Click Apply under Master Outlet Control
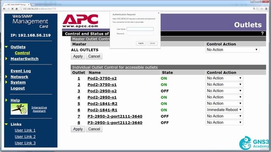Viewport: 271px width, 152px height. tap(78, 56)
